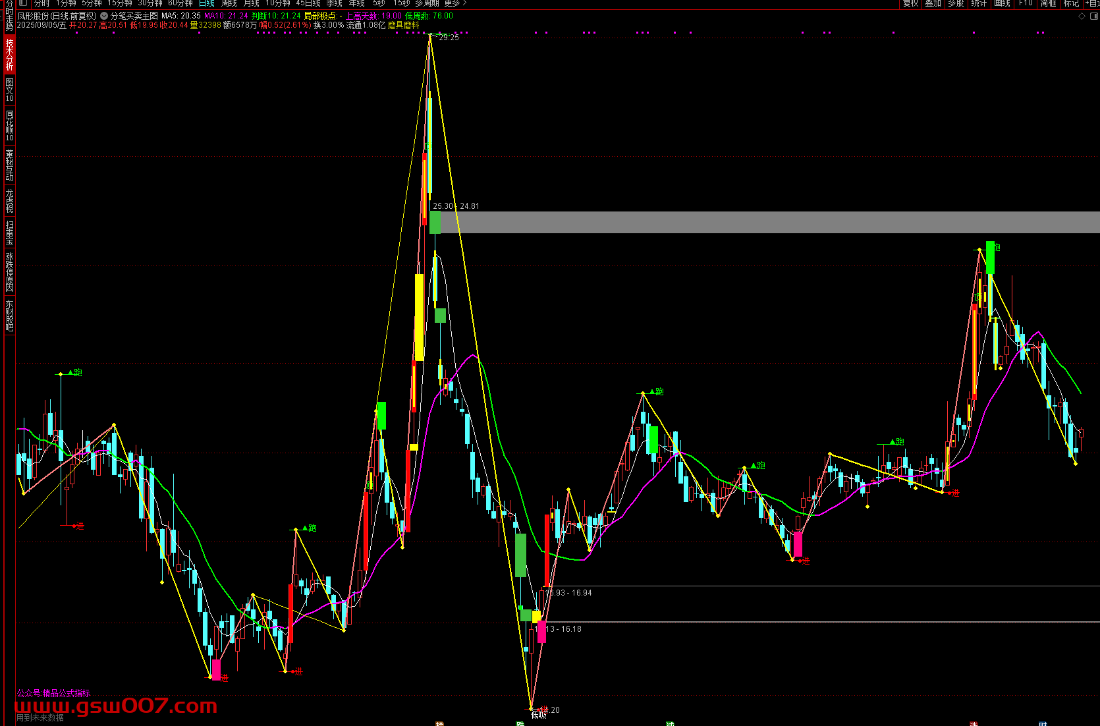Click the MA5: 20.35 readout
Image resolution: width=1100 pixels, height=726 pixels.
pos(181,16)
